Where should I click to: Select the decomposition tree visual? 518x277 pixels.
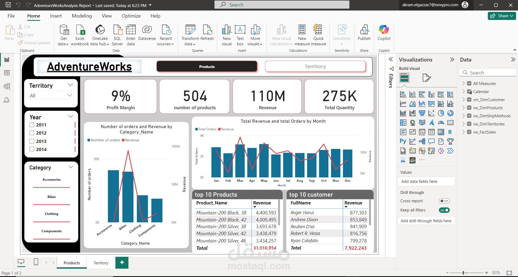click(x=422, y=141)
